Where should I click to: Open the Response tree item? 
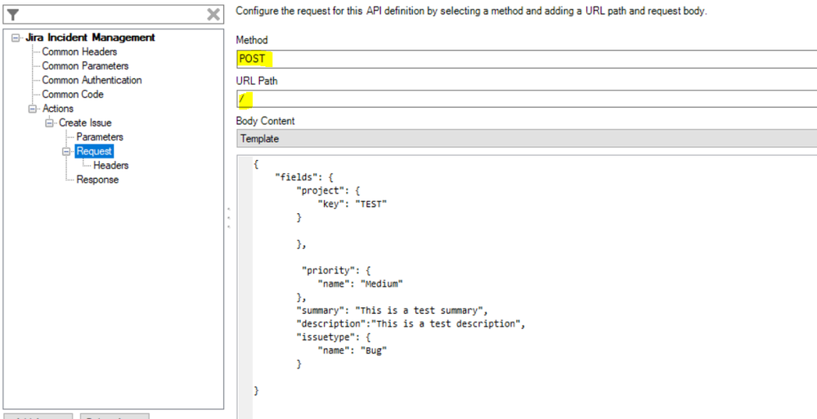point(97,180)
